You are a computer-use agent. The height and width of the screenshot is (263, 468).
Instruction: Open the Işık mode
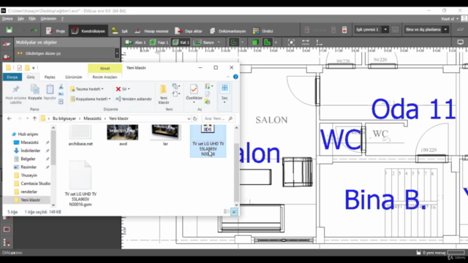tap(120, 31)
